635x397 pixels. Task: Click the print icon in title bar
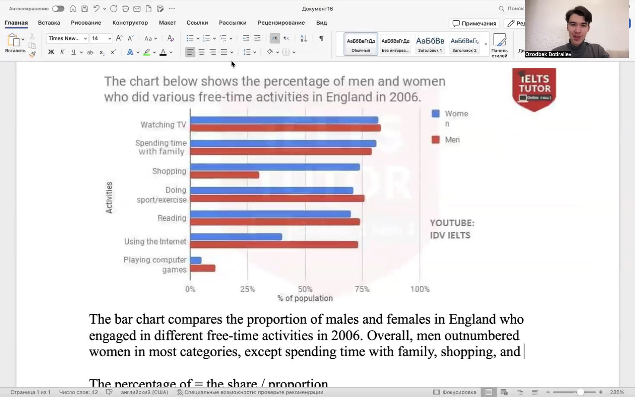[125, 9]
